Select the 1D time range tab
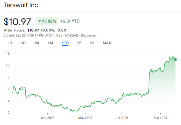This screenshot has height=125, width=181. [10, 43]
